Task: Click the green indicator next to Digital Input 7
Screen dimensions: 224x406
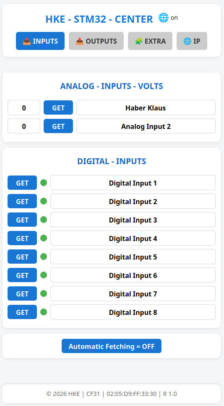Action: [x=44, y=293]
